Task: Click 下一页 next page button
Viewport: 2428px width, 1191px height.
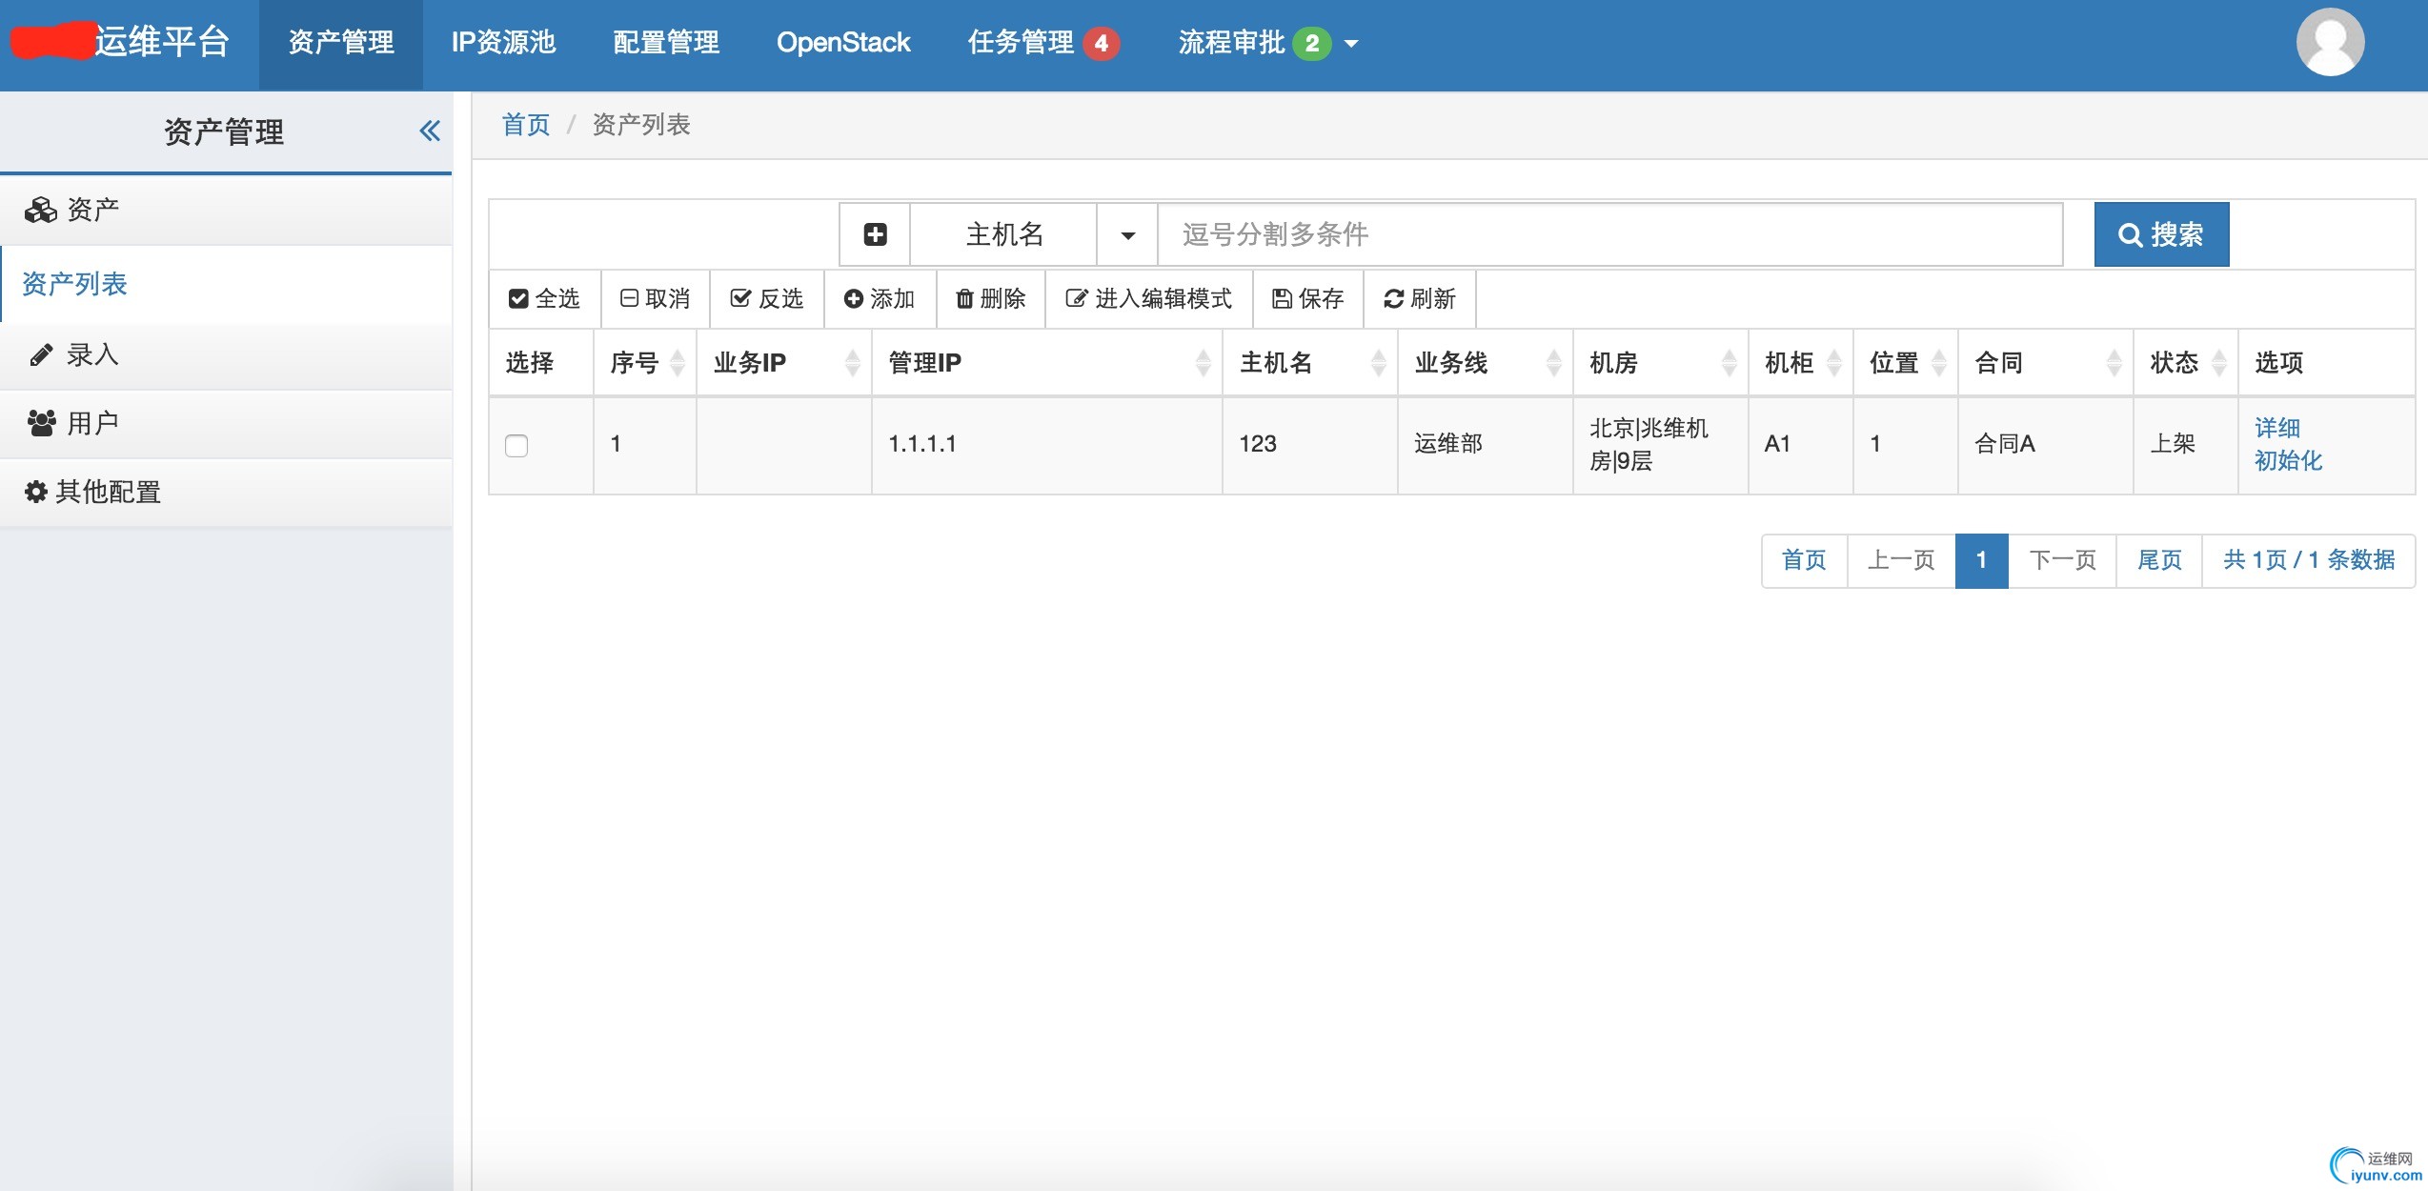Action: click(2062, 560)
